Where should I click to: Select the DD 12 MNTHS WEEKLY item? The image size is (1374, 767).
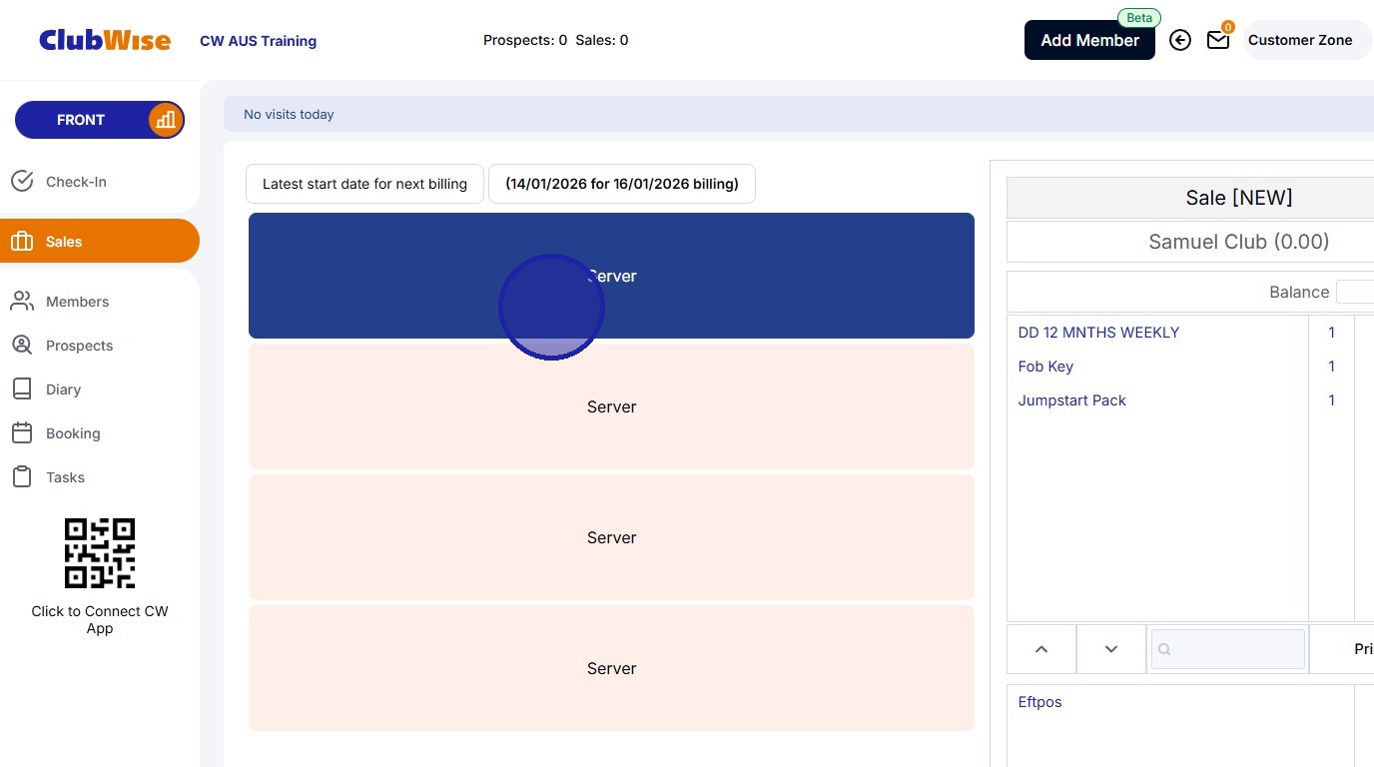1098,333
